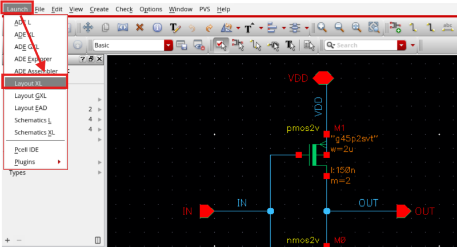457x247 pixels.
Task: Click the edit text pencil icon
Action: tap(175, 28)
